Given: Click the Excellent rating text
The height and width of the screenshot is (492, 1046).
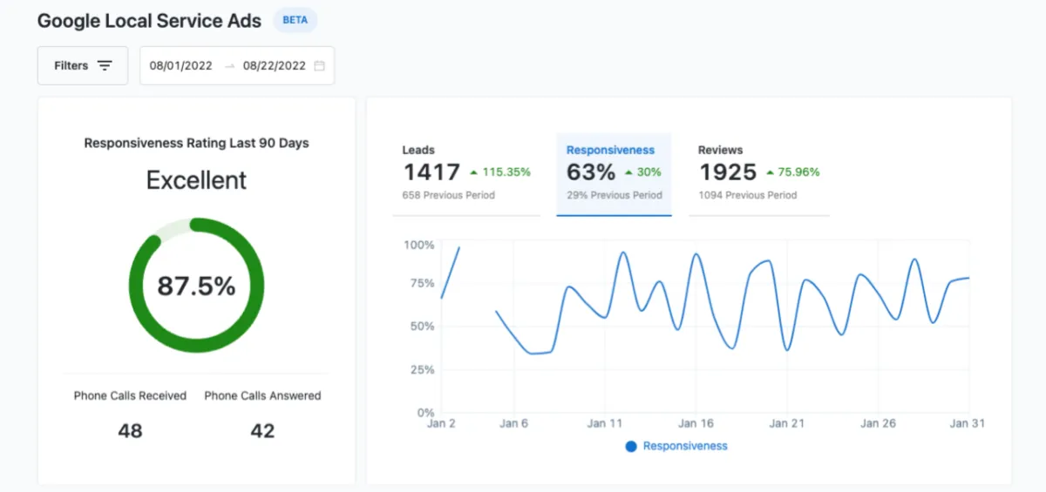Looking at the screenshot, I should click(x=196, y=180).
